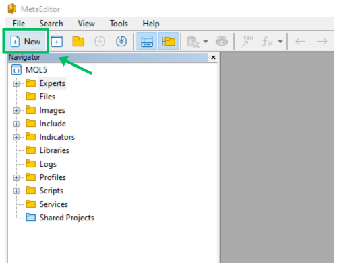Select the Experts folder label

[x=53, y=83]
